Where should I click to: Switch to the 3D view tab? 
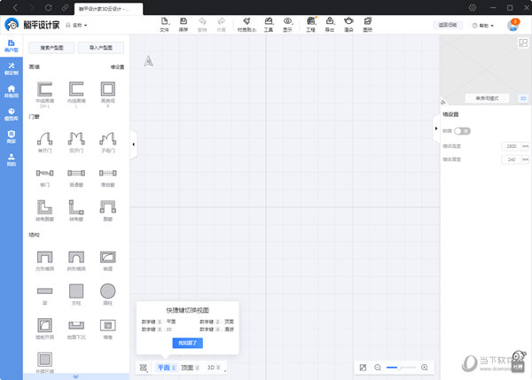(x=214, y=367)
